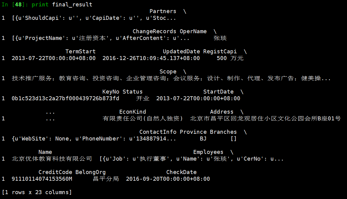Click the Address text starting 北京市昌平区

coord(265,119)
